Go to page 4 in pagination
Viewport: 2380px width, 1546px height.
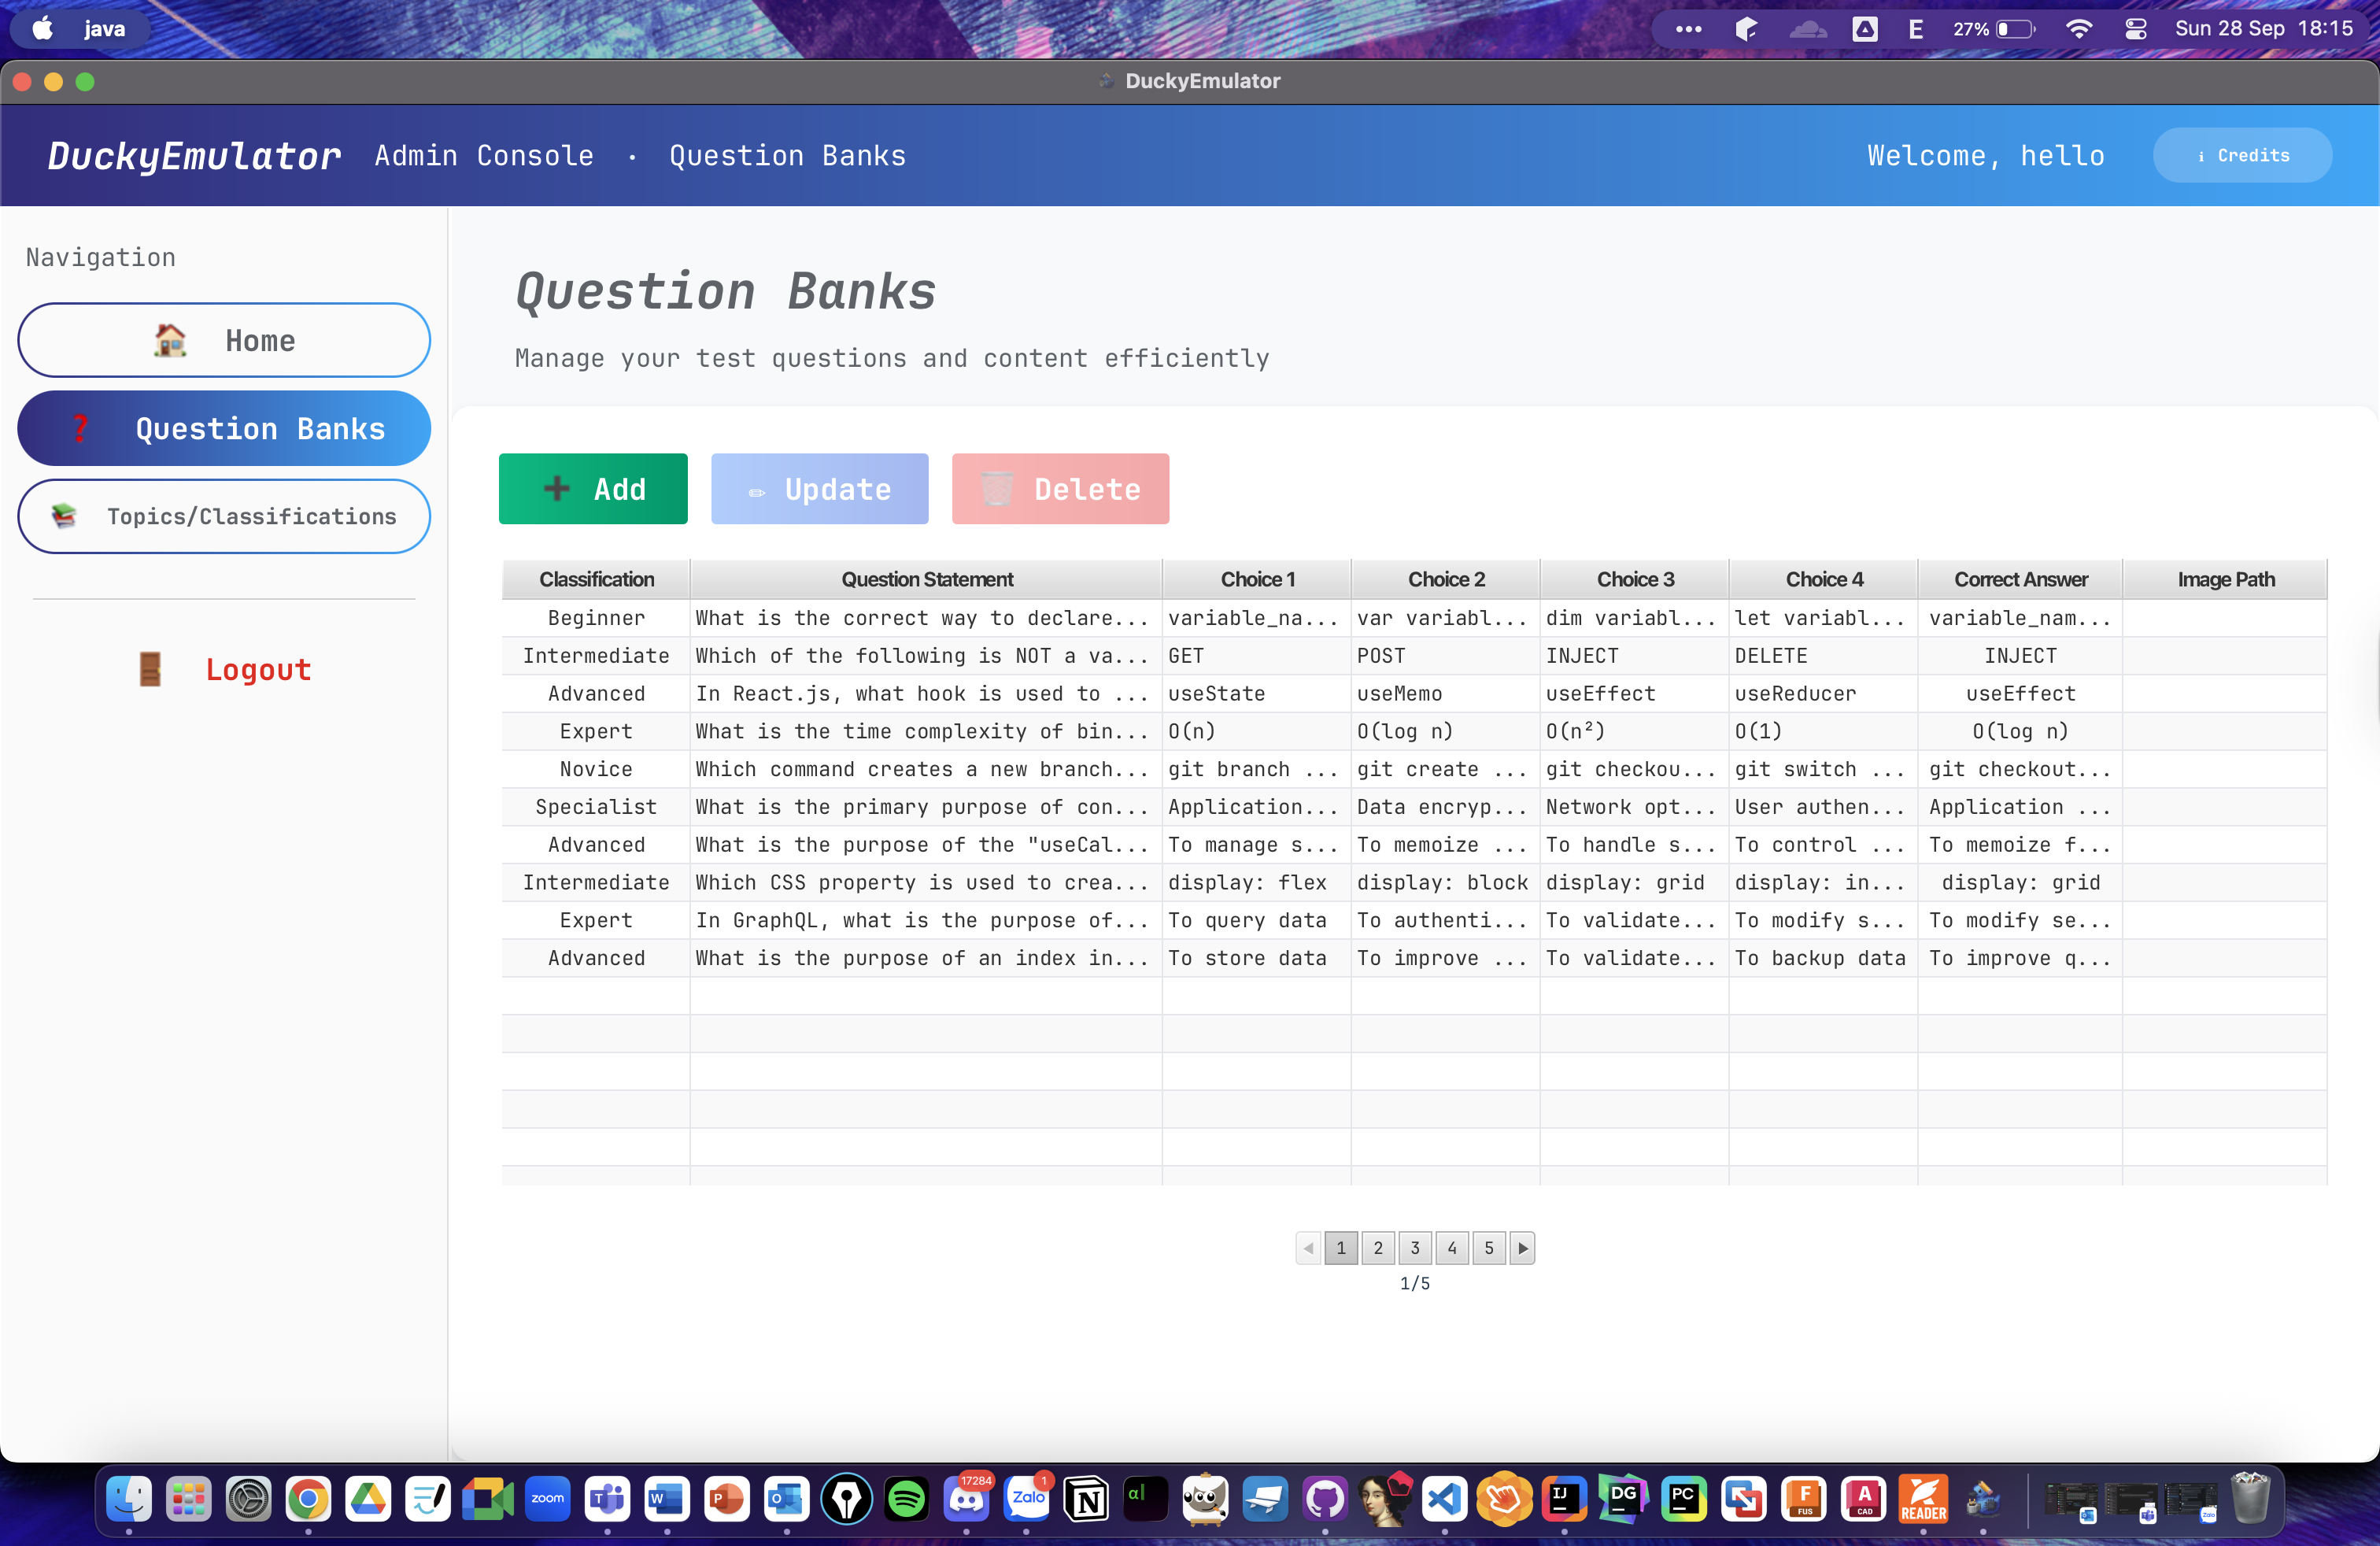(x=1452, y=1247)
